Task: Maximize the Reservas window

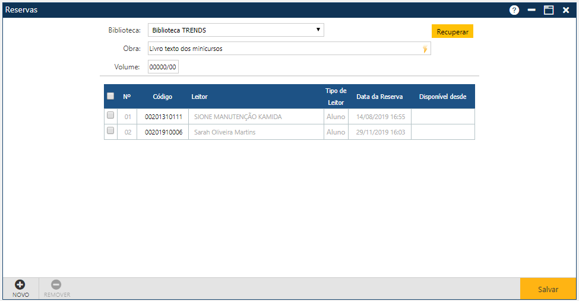Action: point(549,10)
